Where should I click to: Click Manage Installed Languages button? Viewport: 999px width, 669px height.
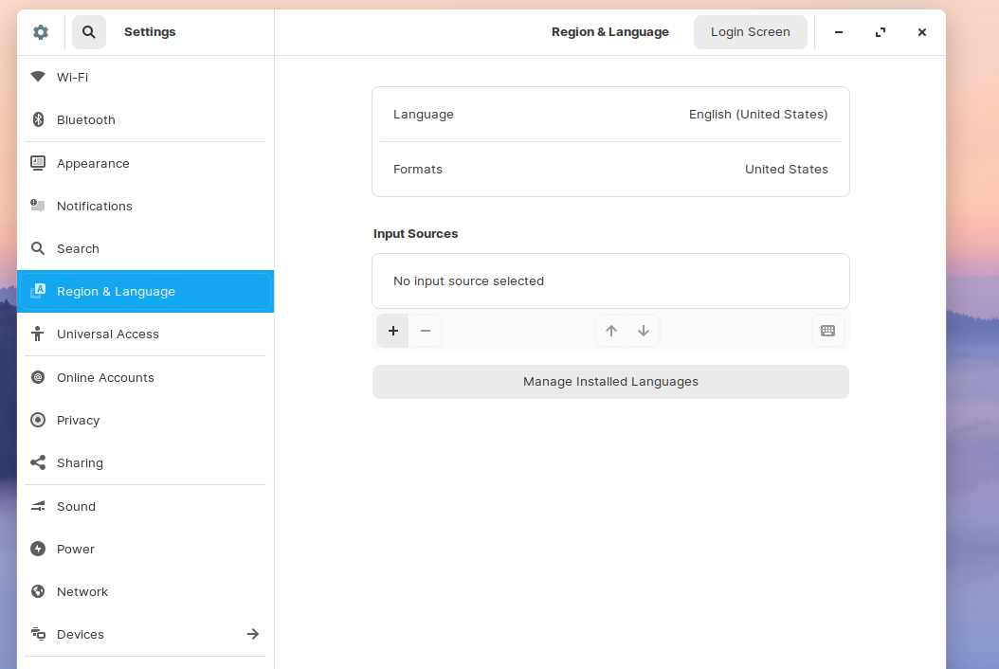610,382
